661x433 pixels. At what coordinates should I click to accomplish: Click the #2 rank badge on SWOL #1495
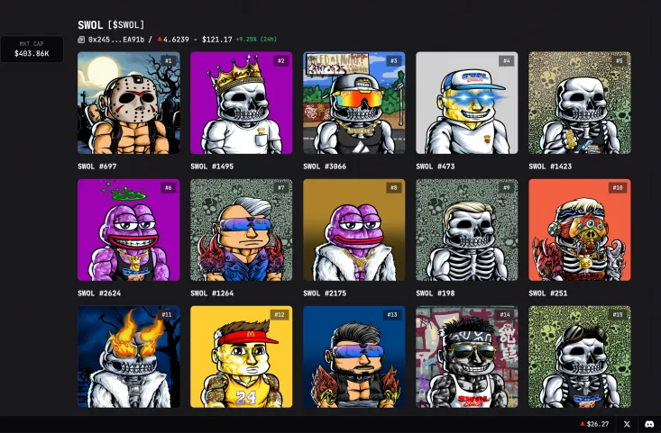[280, 61]
